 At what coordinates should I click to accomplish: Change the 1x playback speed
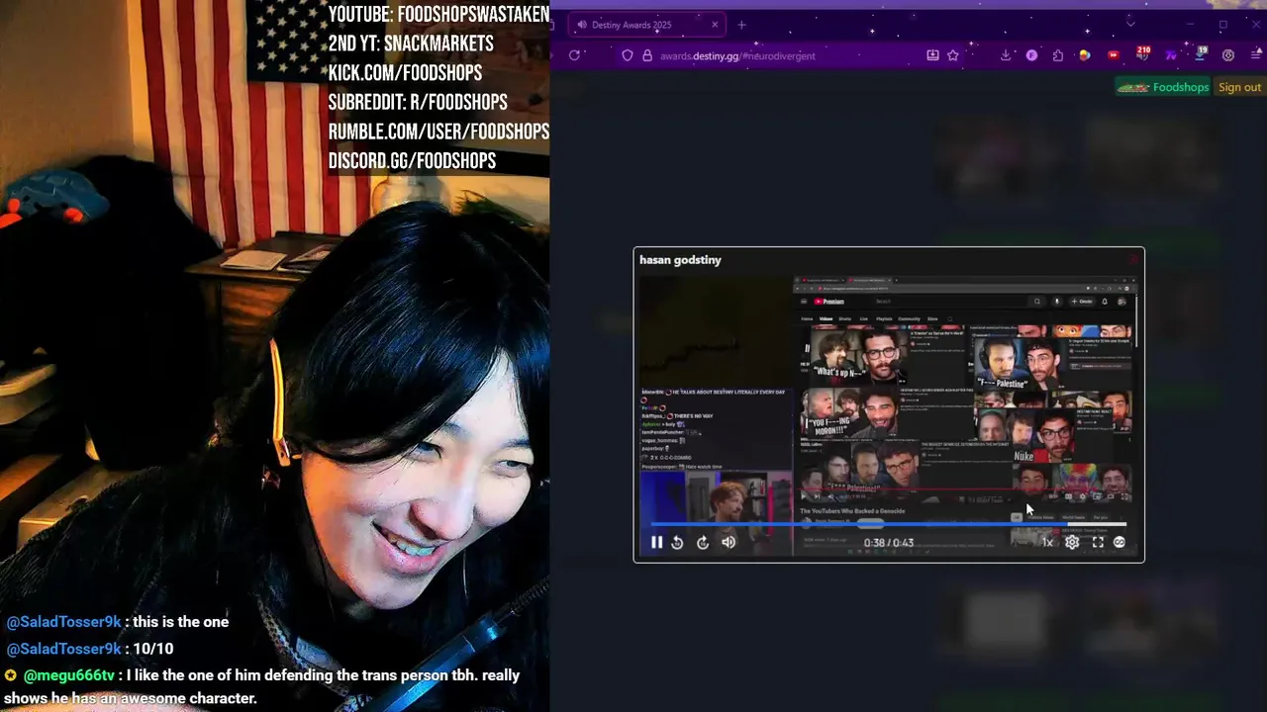(x=1047, y=542)
